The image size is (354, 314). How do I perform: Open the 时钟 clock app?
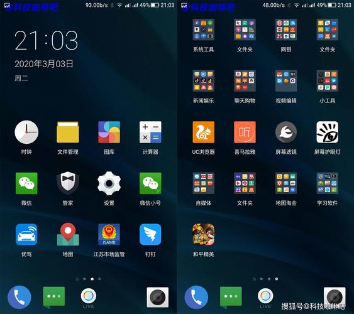click(x=26, y=132)
